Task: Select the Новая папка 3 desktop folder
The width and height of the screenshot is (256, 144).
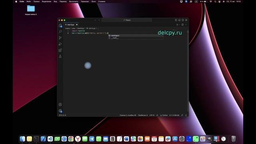Action: click(x=31, y=10)
